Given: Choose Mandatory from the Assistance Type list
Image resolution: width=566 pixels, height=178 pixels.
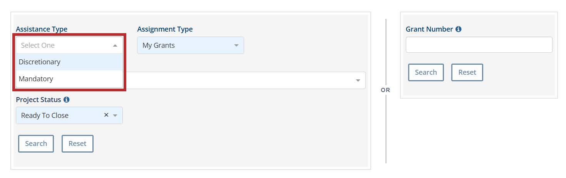Looking at the screenshot, I should pos(36,79).
